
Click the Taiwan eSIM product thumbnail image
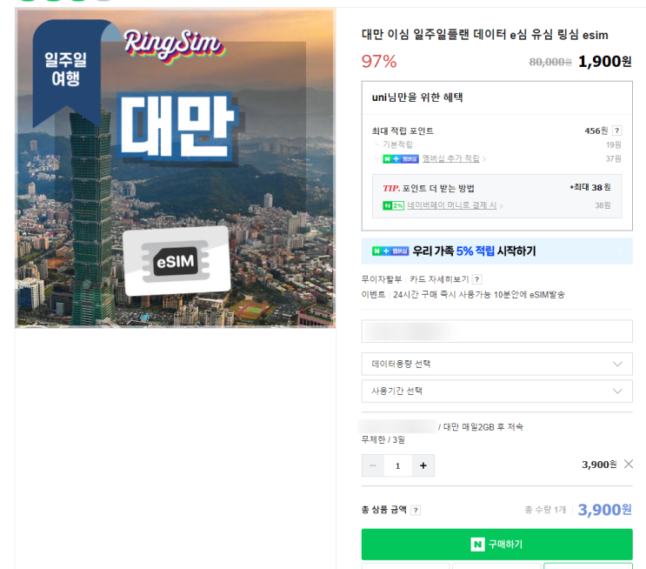pyautogui.click(x=176, y=168)
